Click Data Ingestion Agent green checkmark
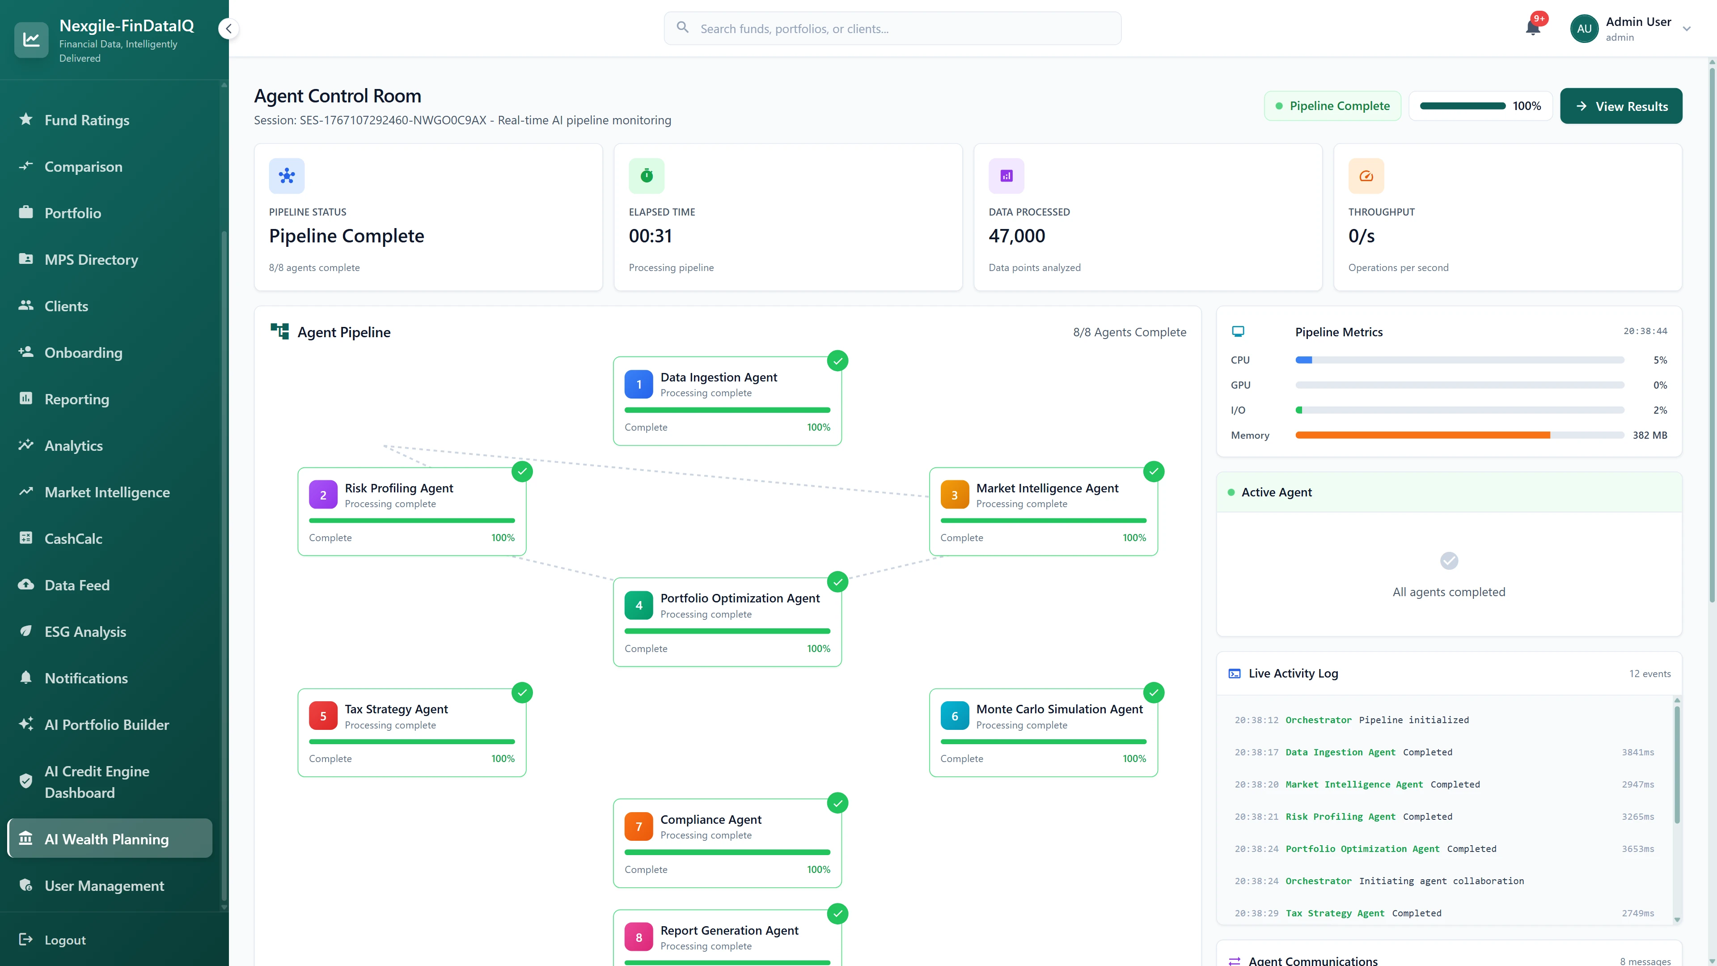 pos(837,360)
